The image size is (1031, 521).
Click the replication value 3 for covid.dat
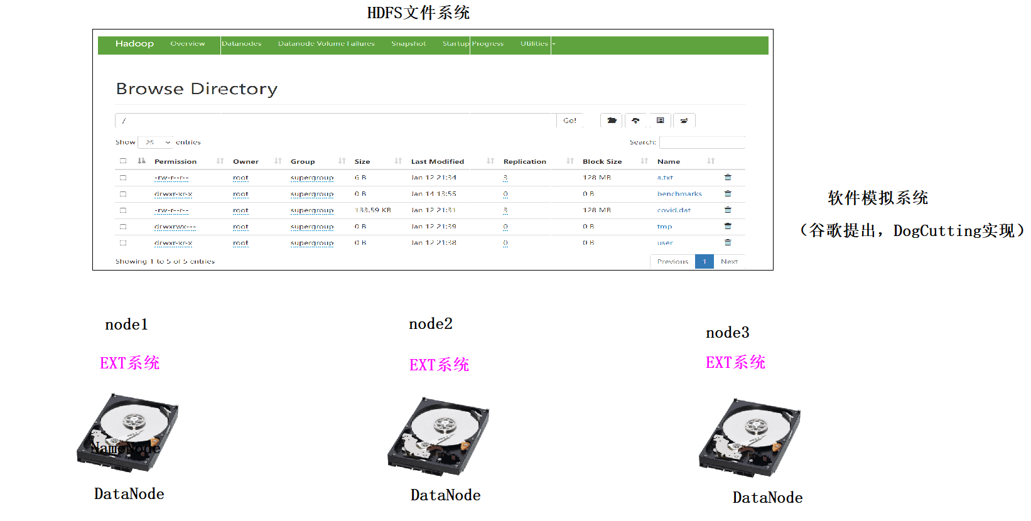click(x=505, y=210)
